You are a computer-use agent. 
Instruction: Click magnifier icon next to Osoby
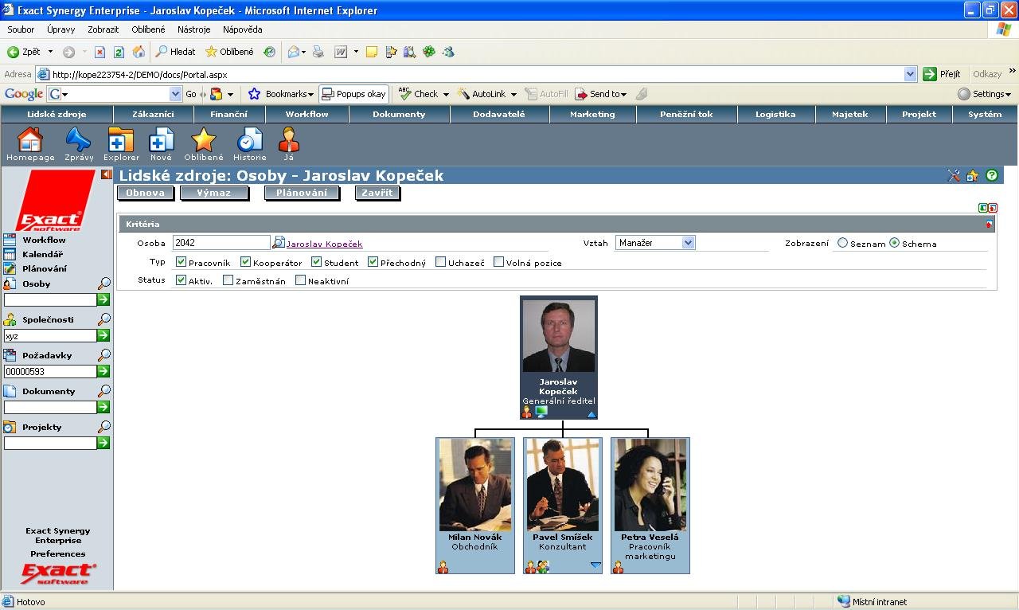pyautogui.click(x=104, y=283)
